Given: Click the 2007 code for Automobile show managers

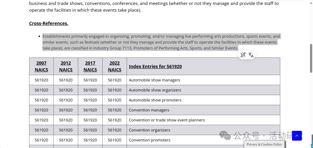Looking at the screenshot, I should [x=41, y=80].
